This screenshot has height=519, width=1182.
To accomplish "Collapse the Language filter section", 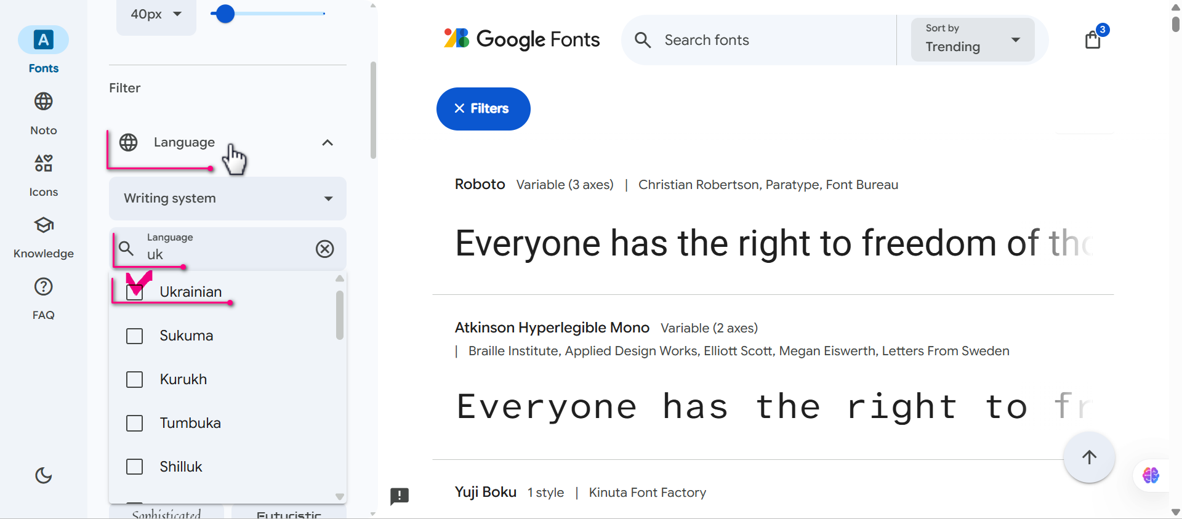I will [x=327, y=143].
